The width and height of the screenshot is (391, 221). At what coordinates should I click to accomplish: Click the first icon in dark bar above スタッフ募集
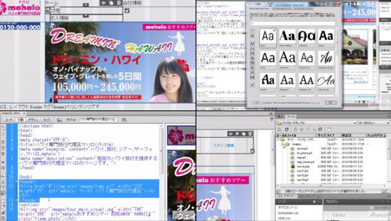(231, 134)
